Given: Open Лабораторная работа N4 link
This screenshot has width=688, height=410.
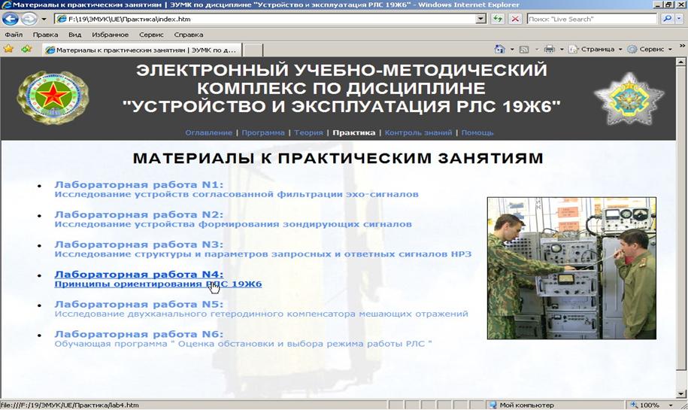Looking at the screenshot, I should [x=138, y=275].
